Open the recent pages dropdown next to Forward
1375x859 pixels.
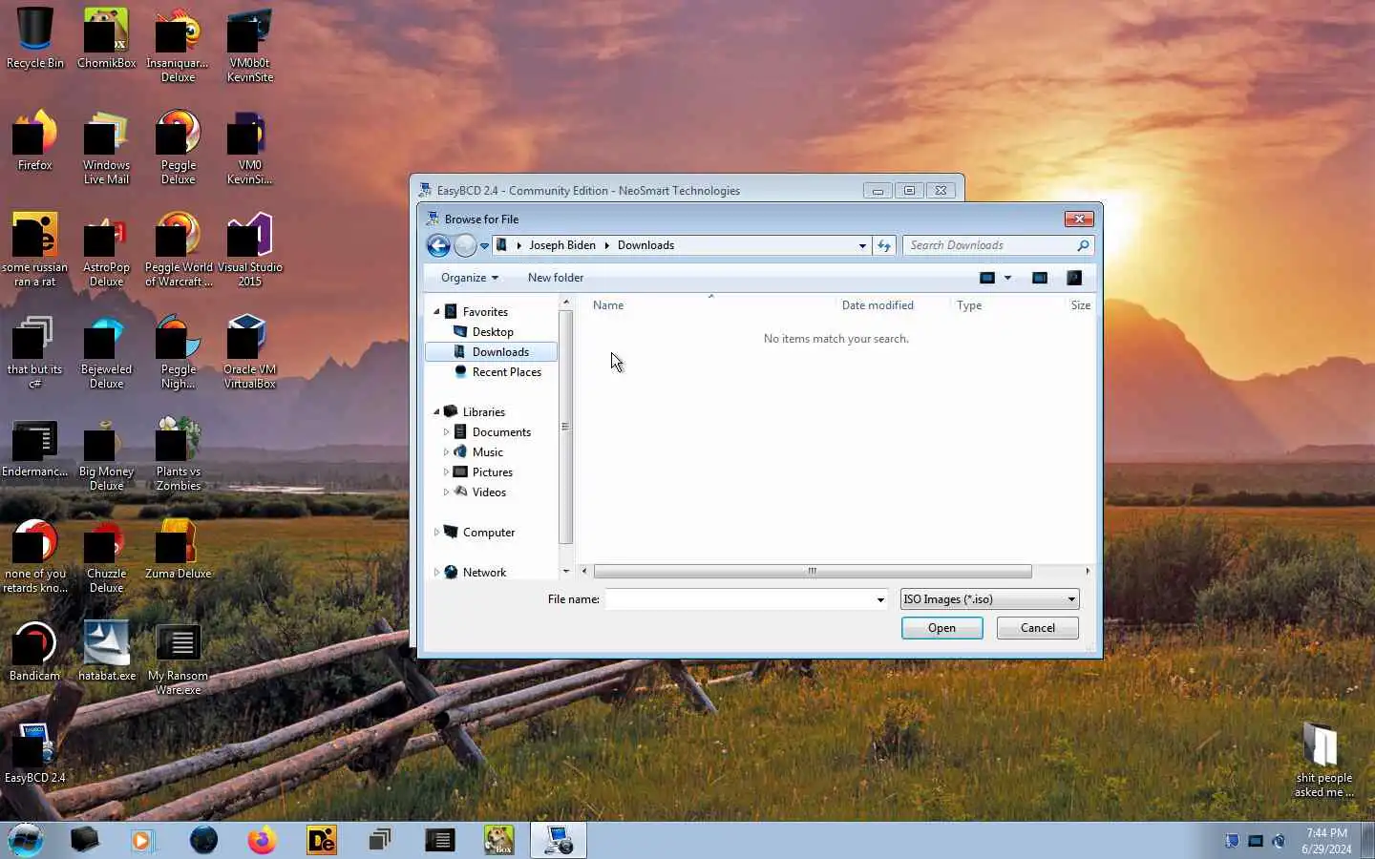(484, 246)
